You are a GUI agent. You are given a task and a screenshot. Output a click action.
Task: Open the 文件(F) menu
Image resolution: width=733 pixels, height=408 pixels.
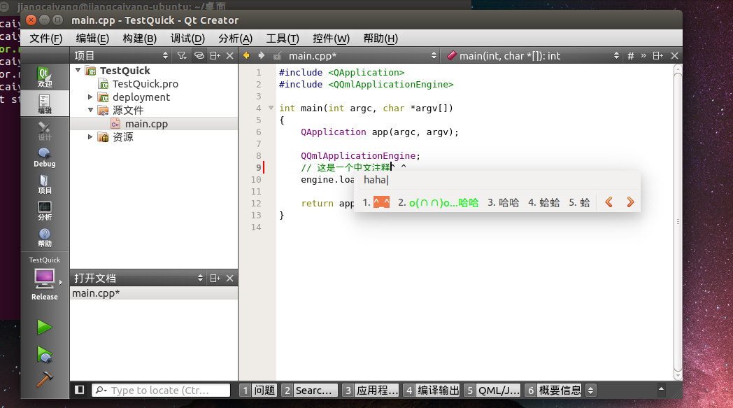pos(46,38)
